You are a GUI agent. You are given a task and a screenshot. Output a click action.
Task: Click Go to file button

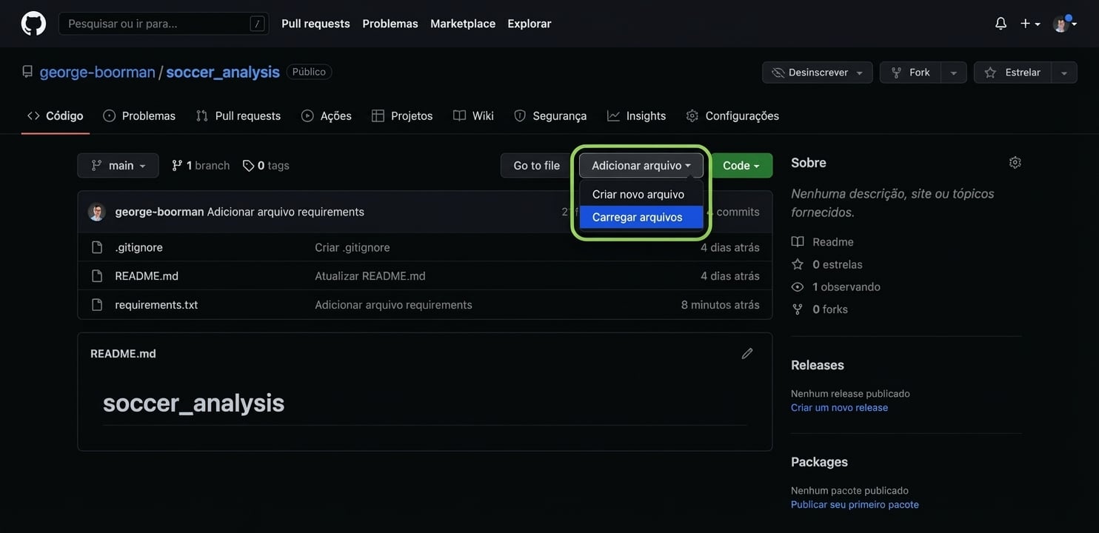click(x=536, y=166)
